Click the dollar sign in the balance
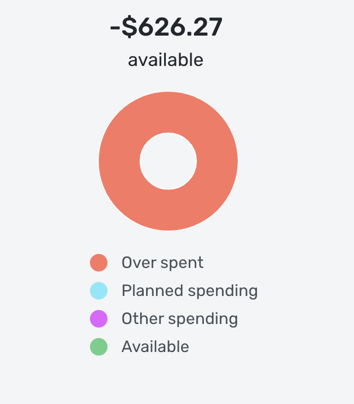 pyautogui.click(x=129, y=27)
